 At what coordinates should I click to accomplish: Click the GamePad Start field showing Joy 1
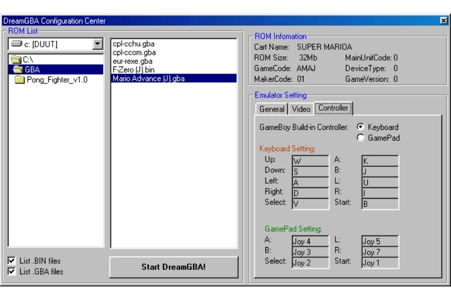380,262
